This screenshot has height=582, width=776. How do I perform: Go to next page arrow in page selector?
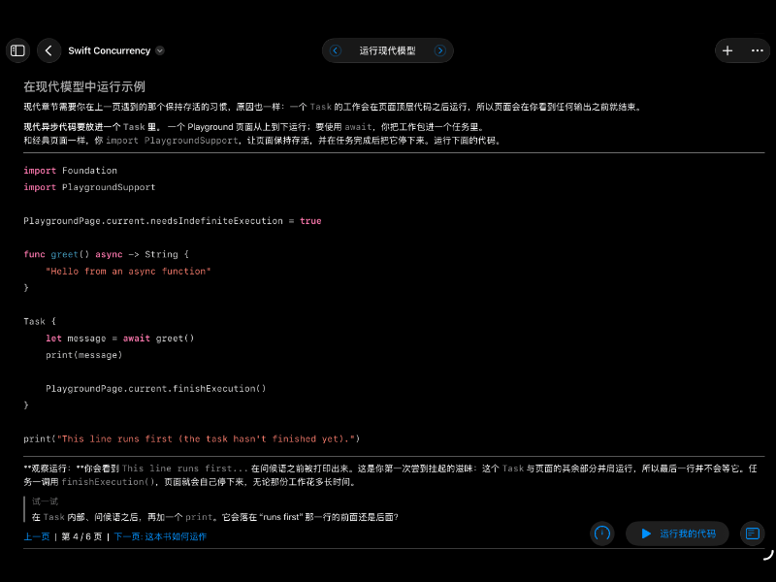tap(440, 50)
